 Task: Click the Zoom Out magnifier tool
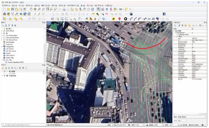43,9
